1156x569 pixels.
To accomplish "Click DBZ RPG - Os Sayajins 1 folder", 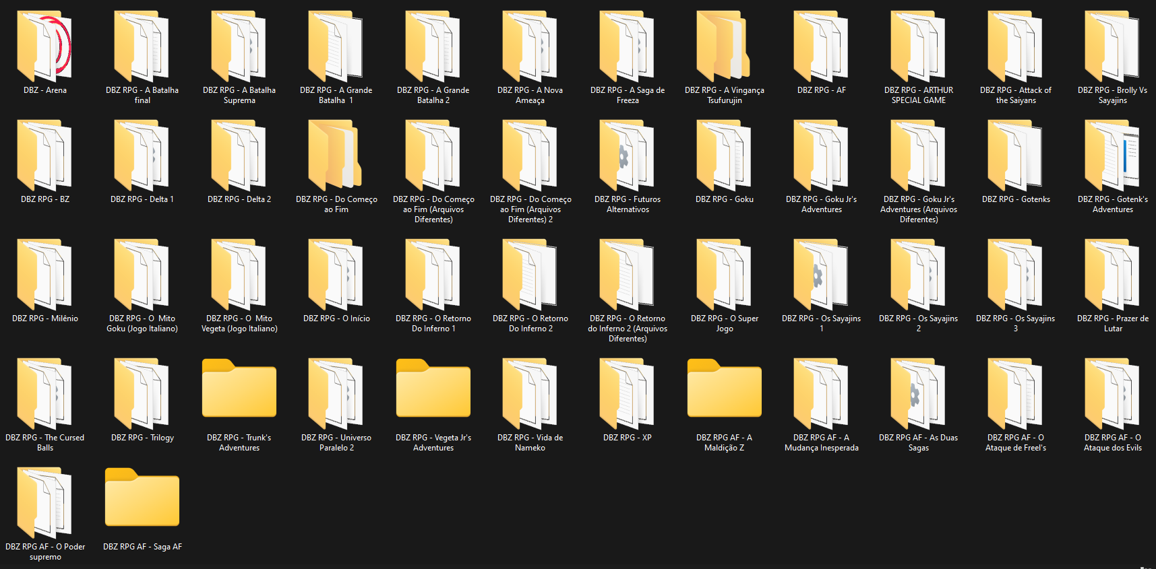I will (821, 275).
